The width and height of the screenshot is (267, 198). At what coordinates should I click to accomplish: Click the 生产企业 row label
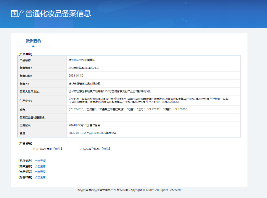click(x=26, y=100)
